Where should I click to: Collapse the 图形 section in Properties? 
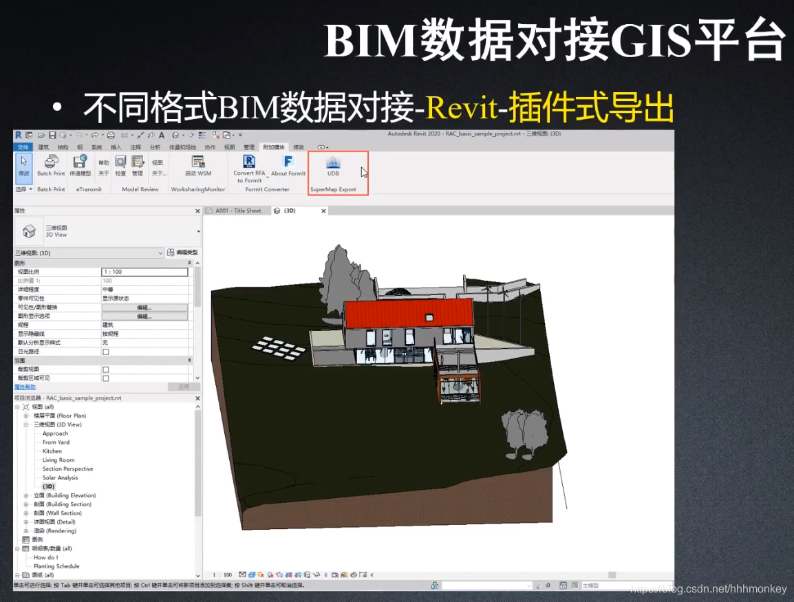[189, 263]
